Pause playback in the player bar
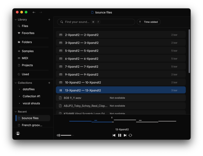Image resolution: width=203 pixels, height=156 pixels. (x=120, y=135)
